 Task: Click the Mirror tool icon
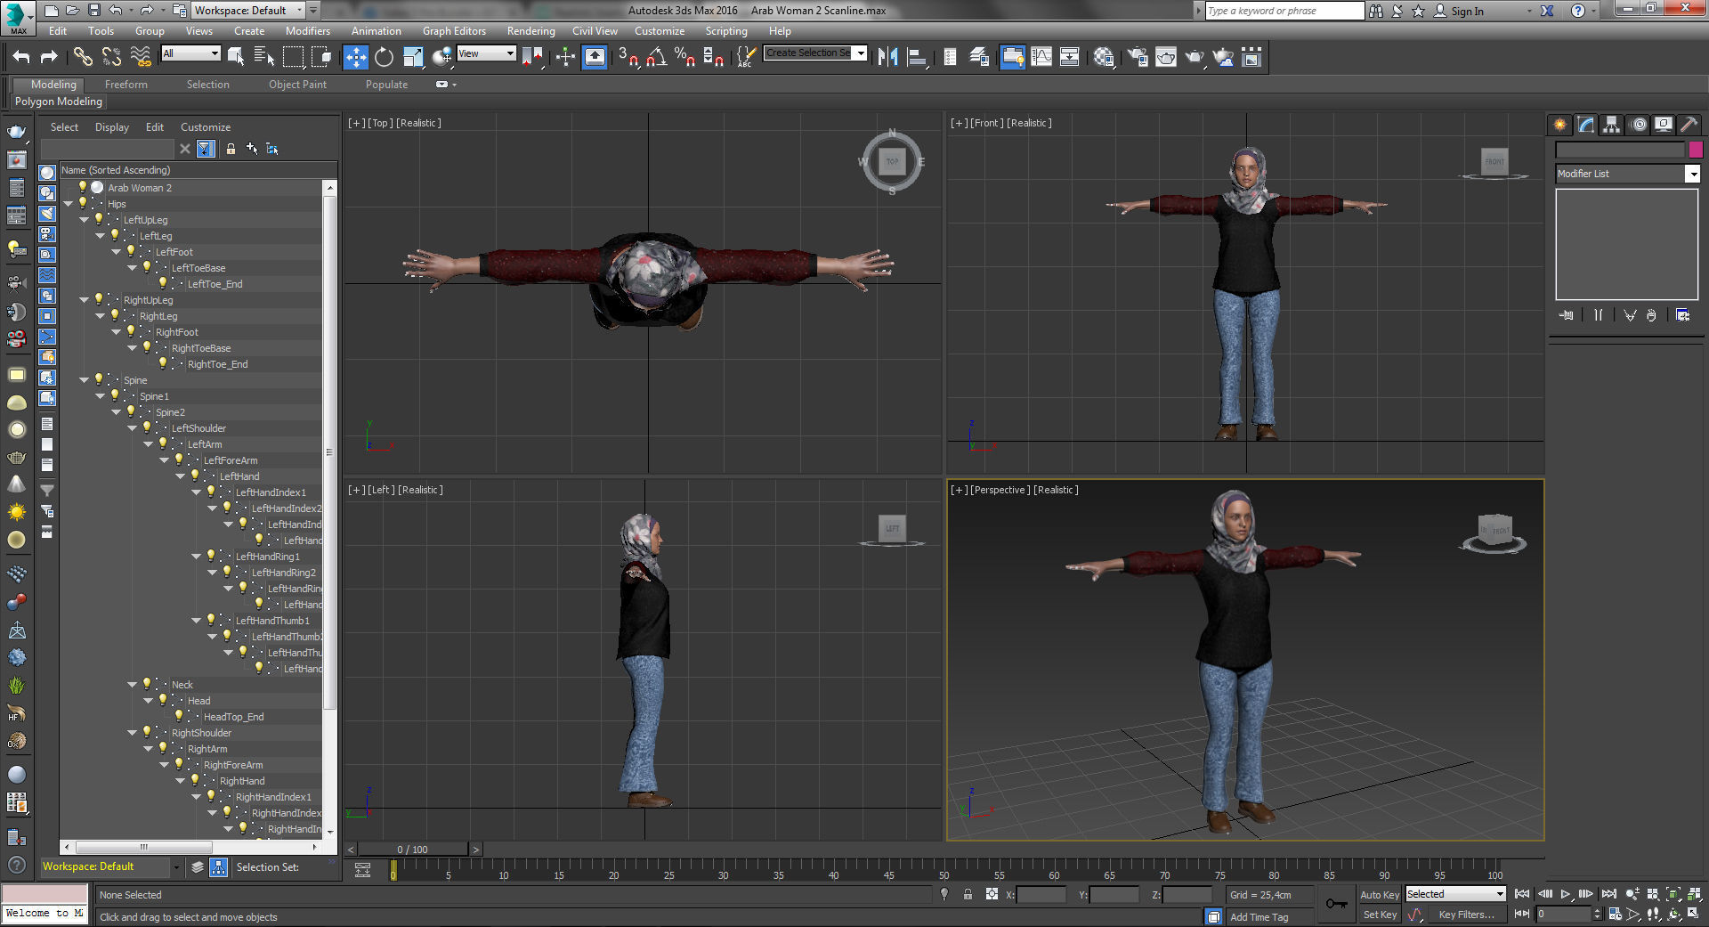click(887, 57)
